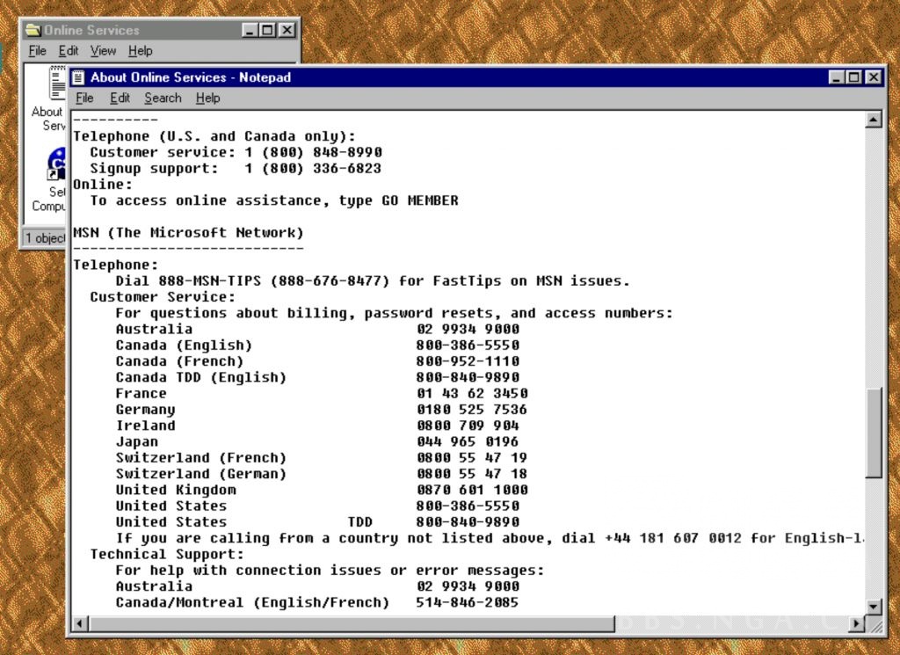
Task: Open the Help menu in Online Services window
Action: tap(140, 51)
